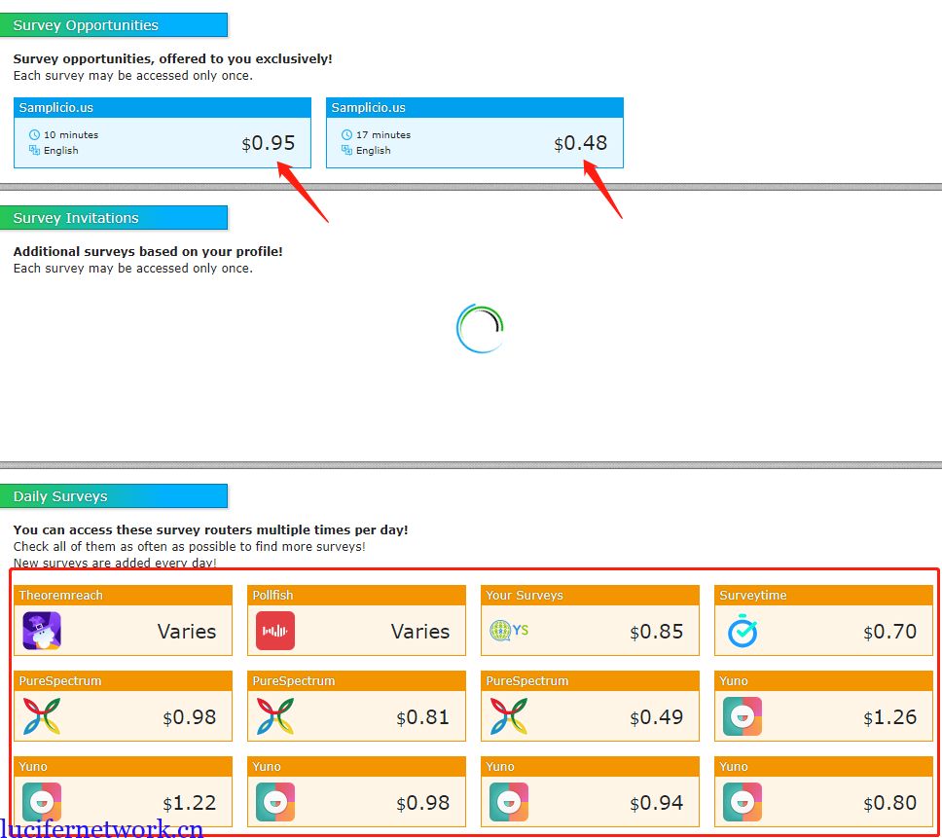The width and height of the screenshot is (942, 838).
Task: Click Yuno logo on the $1.26 card
Action: [x=743, y=716]
